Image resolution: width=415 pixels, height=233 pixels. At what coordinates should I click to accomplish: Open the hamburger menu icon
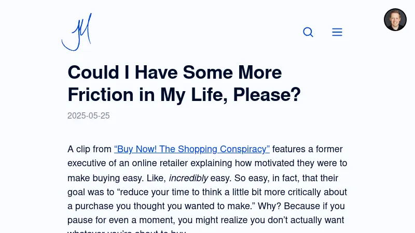337,32
